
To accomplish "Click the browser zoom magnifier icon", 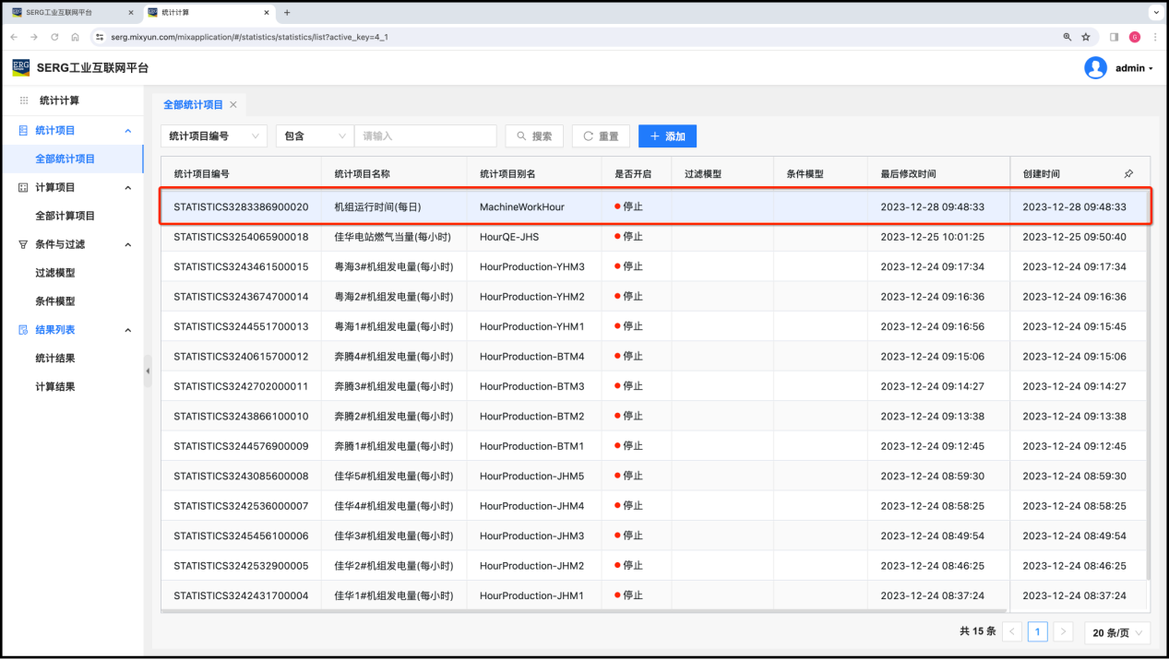I will click(1067, 37).
